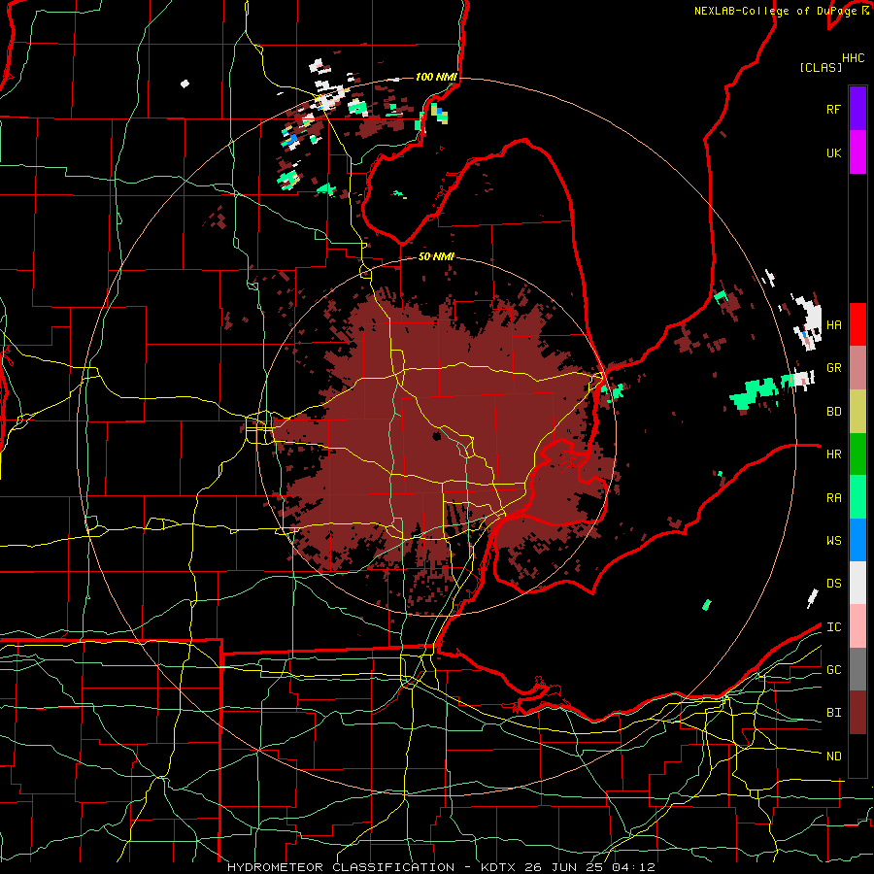Click the "ND" legend label
The width and height of the screenshot is (874, 874).
click(x=833, y=756)
